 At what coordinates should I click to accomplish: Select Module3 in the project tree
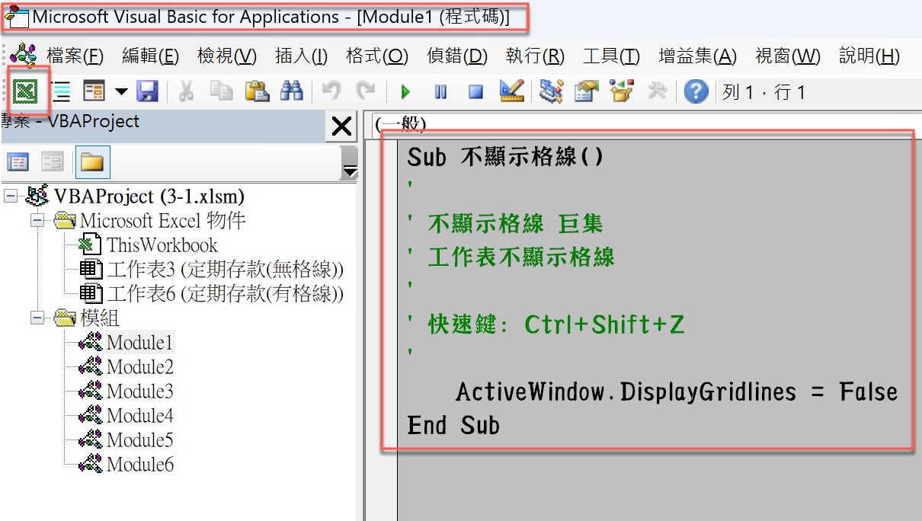point(139,392)
